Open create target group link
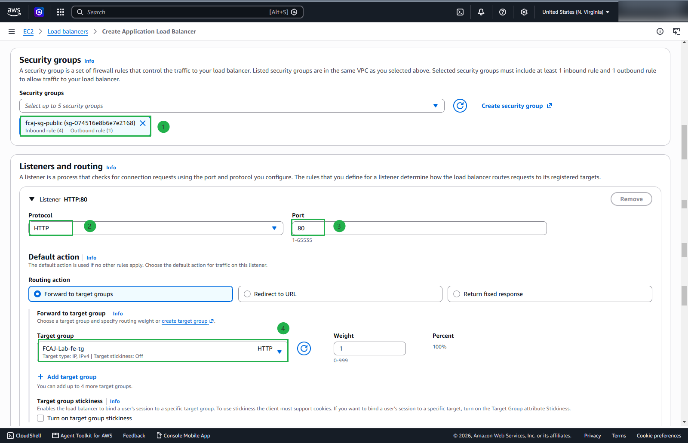 click(187, 321)
